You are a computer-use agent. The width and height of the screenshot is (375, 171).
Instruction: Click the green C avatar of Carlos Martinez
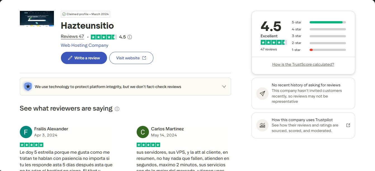(x=143, y=132)
